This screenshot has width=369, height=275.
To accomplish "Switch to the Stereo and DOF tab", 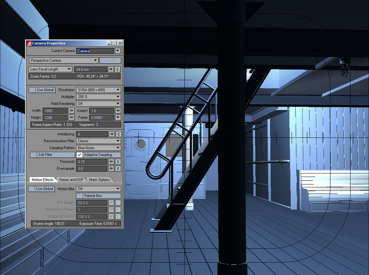I will 71,179.
